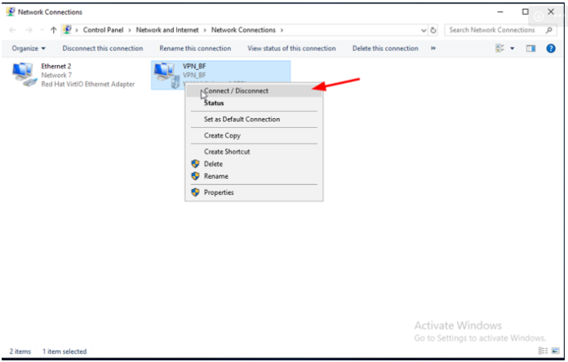The width and height of the screenshot is (568, 362).
Task: Click the VPN_BF connection icon
Action: 166,74
